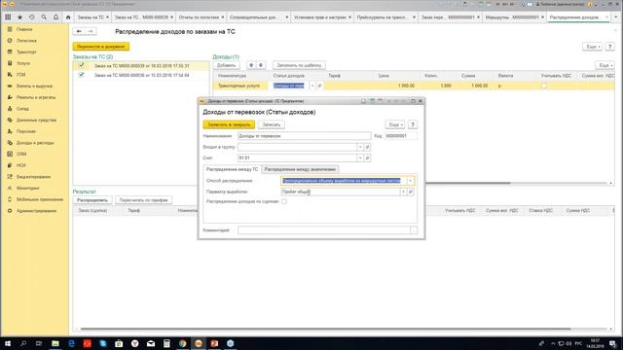623x350 pixels.
Task: Open 'Доходы и расходы' section in sidebar
Action: click(x=35, y=143)
